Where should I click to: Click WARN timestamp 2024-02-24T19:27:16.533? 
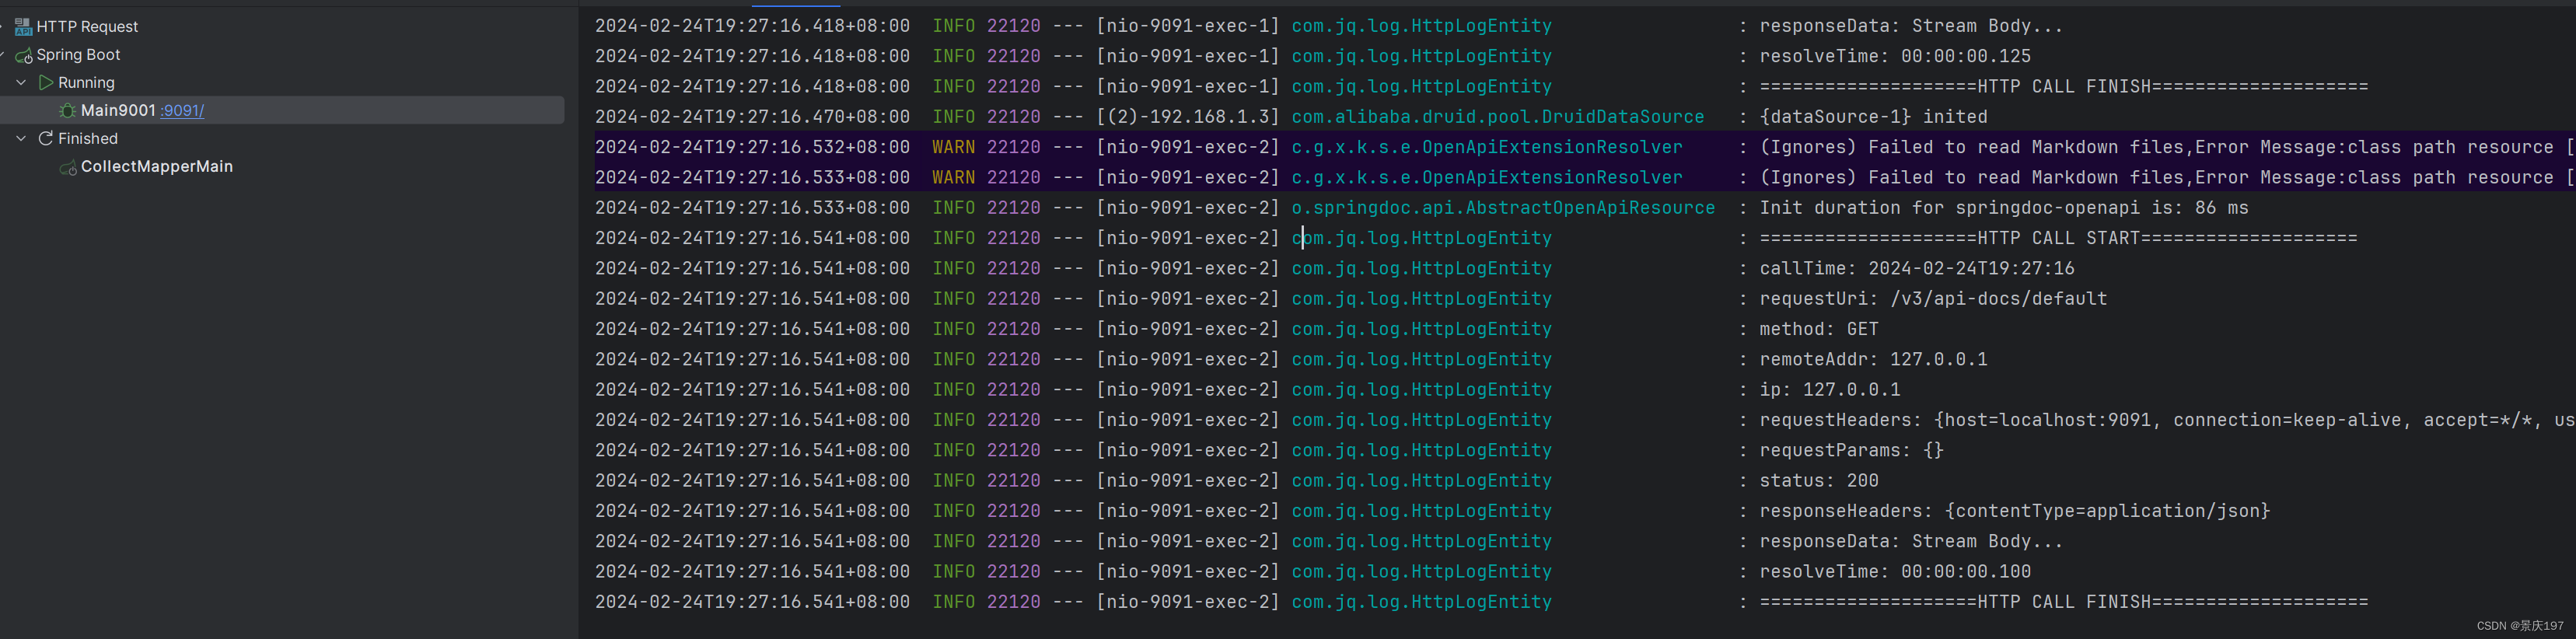[752, 178]
